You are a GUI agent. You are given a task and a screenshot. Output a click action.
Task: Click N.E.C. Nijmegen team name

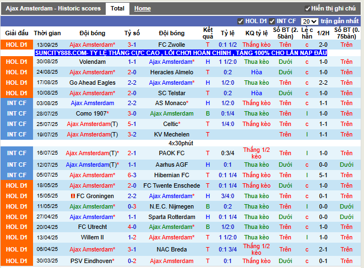click(x=172, y=206)
